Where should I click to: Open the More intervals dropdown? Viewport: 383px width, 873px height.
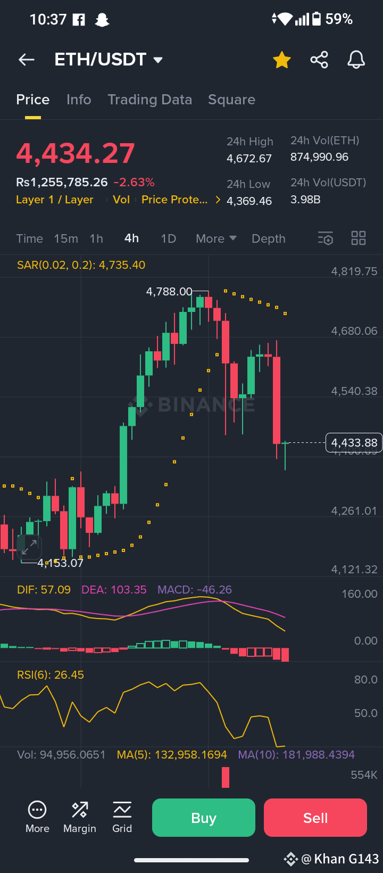216,238
